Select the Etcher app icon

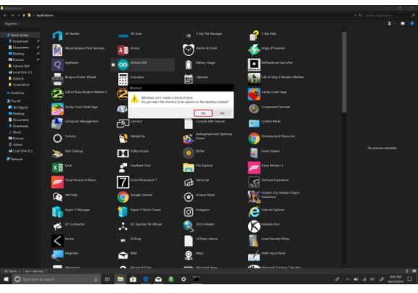[x=189, y=153]
